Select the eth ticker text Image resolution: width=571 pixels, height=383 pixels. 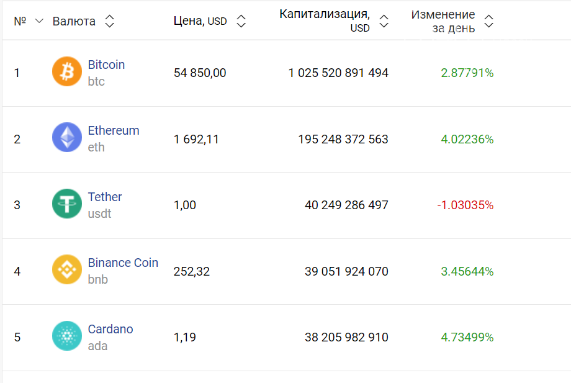pos(96,147)
